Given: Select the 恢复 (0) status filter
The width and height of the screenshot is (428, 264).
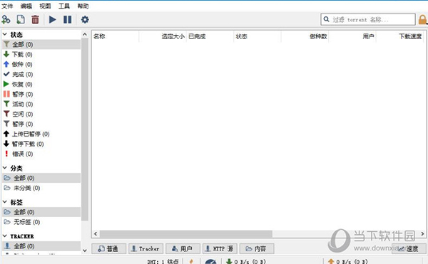Looking at the screenshot, I should pos(41,84).
